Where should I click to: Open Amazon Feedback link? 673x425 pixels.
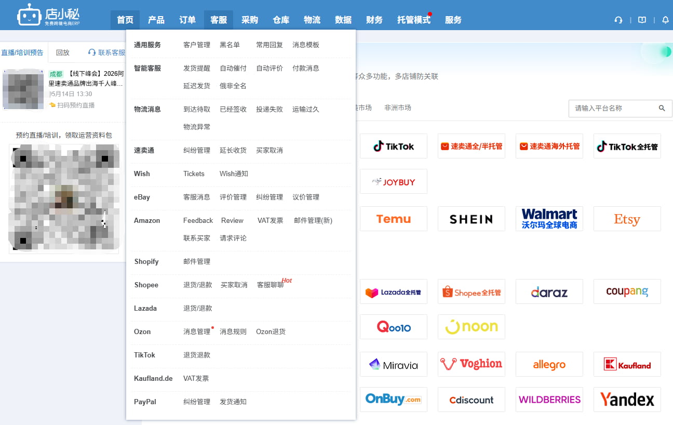pos(198,220)
